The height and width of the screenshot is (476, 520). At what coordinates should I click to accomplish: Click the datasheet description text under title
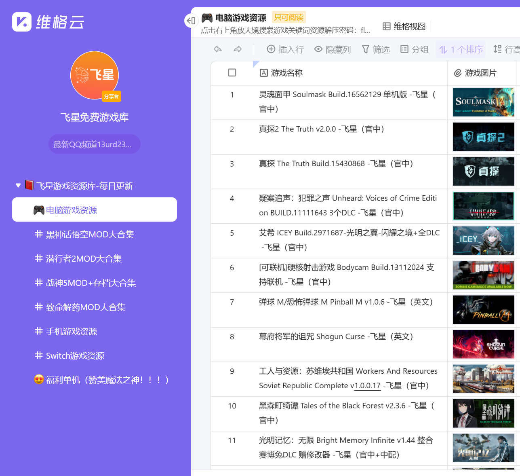[285, 30]
